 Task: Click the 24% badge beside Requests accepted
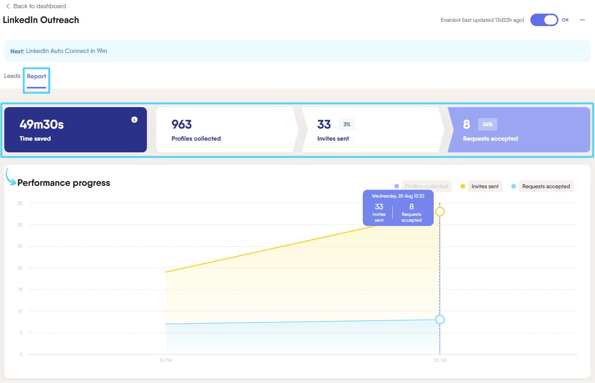click(x=487, y=124)
